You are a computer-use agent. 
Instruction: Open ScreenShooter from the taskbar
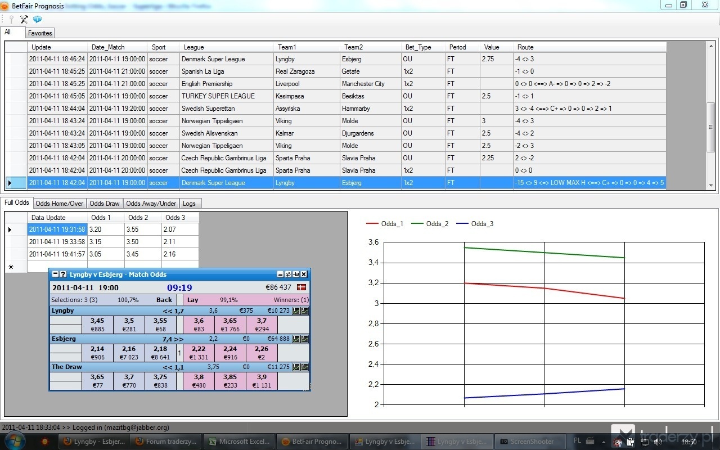tap(530, 442)
